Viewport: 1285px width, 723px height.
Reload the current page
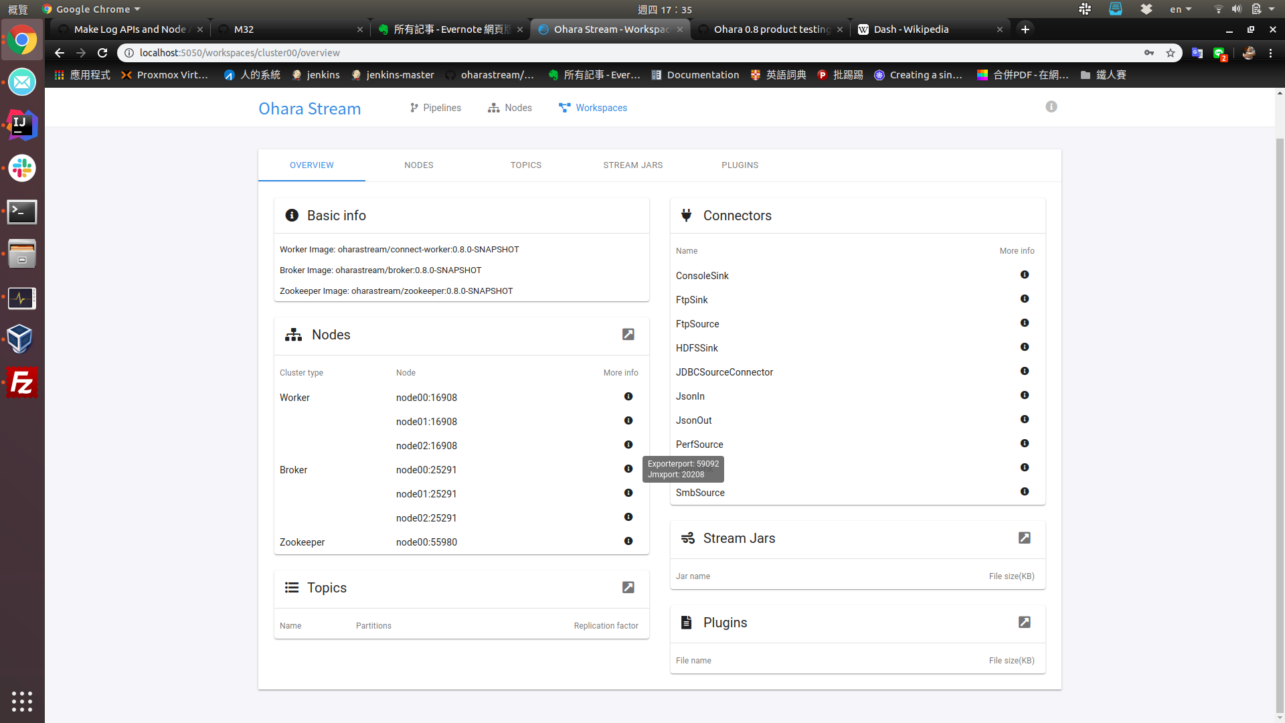[x=102, y=53]
